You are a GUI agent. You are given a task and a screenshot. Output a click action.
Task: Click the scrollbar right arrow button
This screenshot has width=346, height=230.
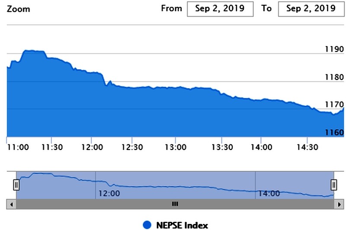coord(339,204)
